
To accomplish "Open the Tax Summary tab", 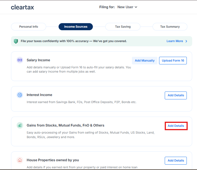I will [170, 27].
